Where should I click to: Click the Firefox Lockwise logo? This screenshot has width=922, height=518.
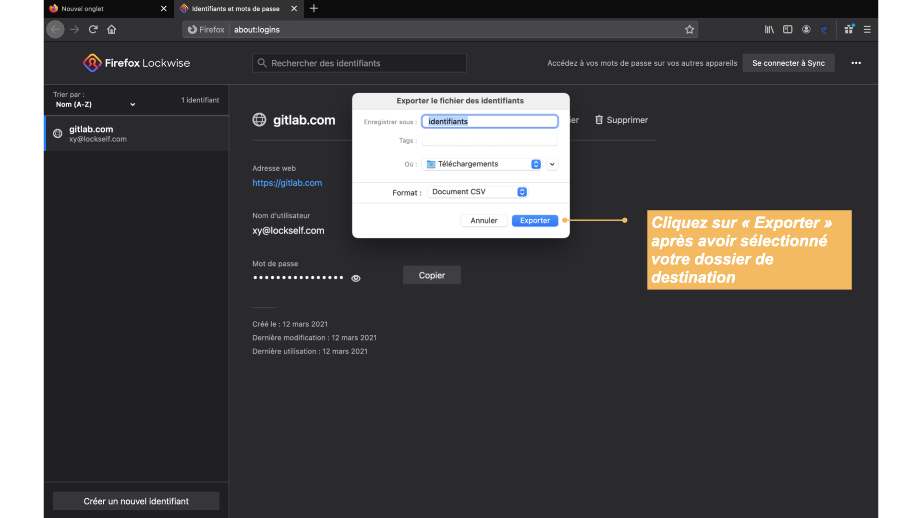pos(136,63)
